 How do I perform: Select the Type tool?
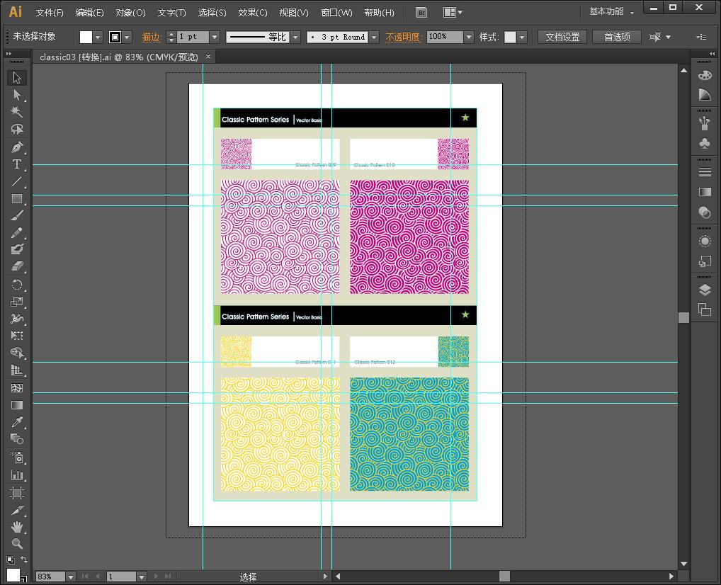(x=17, y=164)
